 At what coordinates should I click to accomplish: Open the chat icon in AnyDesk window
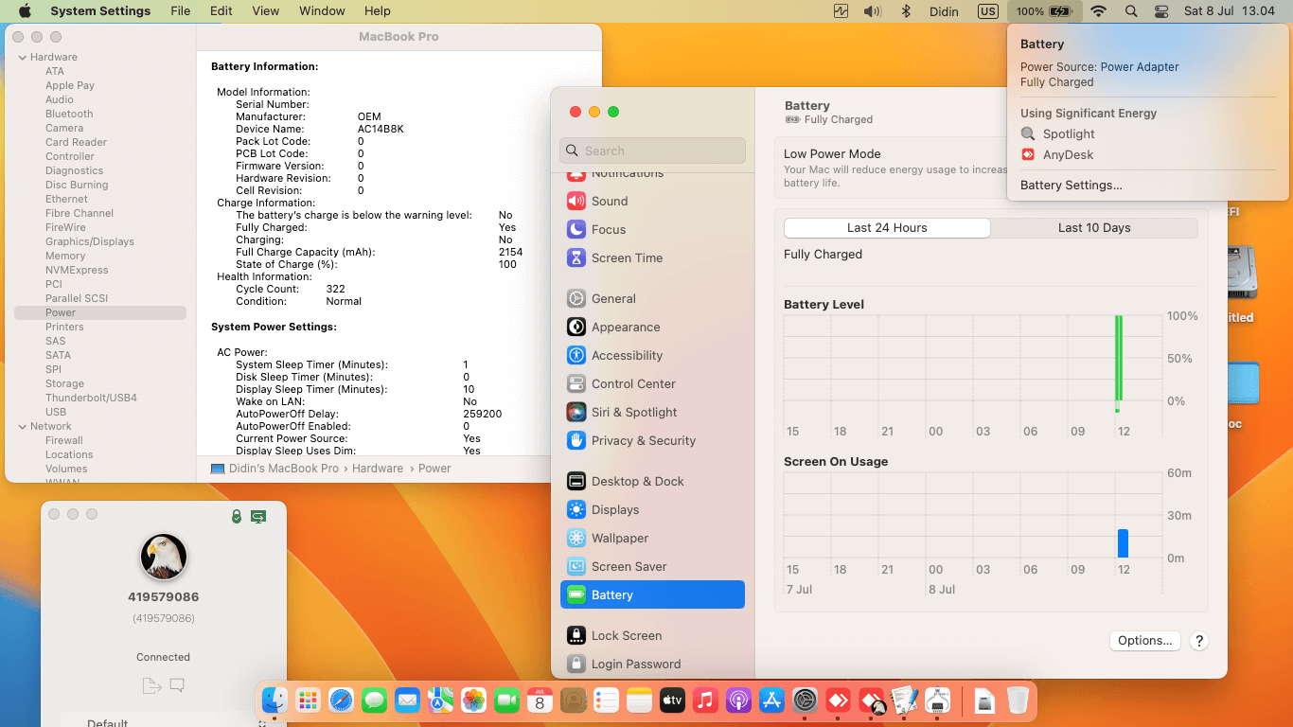[x=177, y=685]
